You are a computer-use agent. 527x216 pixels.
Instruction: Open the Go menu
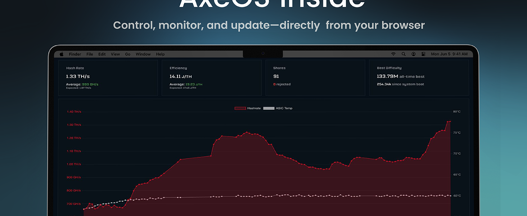tap(127, 54)
